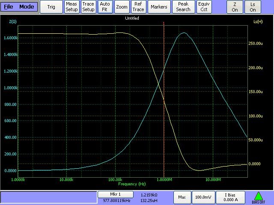This screenshot has width=274, height=205.
Task: Click the 1.2159kΩ marker readout
Action: coord(149,195)
